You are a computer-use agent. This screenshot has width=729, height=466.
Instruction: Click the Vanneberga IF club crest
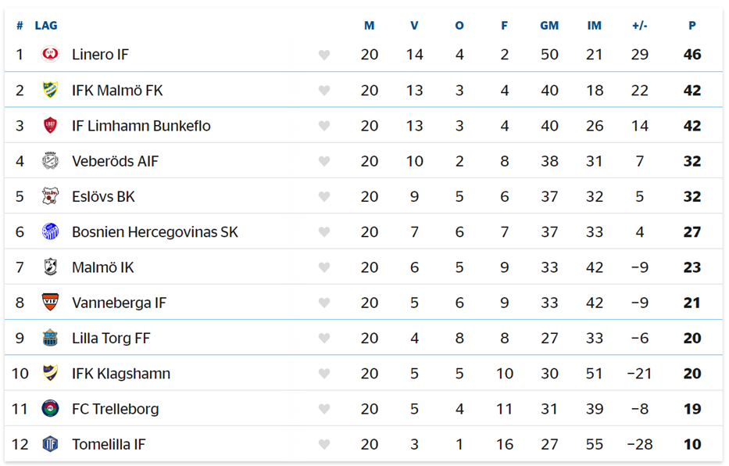50,303
